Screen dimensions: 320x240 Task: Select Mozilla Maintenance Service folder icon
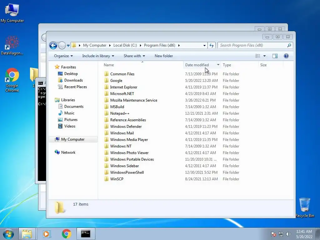106,100
